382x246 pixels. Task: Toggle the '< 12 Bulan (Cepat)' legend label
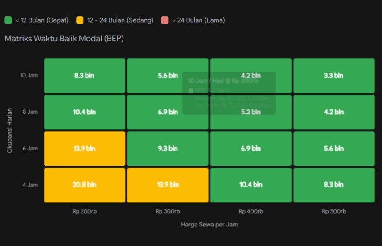[x=41, y=20]
